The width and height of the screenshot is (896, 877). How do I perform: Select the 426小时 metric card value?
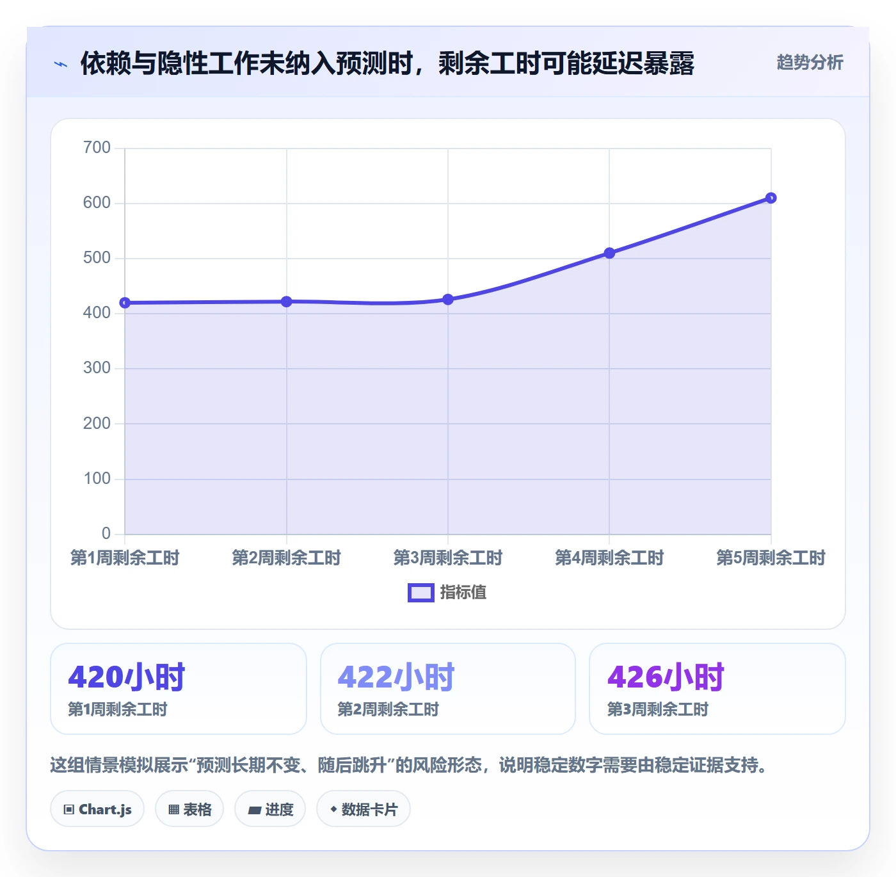[x=666, y=677]
